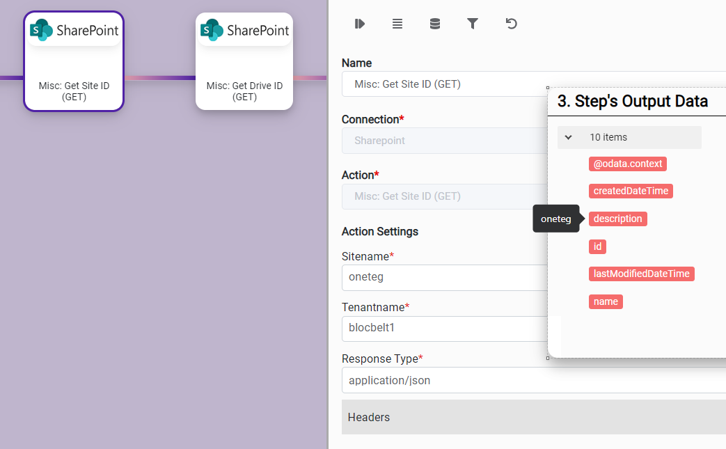726x449 pixels.
Task: Click into the Name text field
Action: (x=444, y=84)
